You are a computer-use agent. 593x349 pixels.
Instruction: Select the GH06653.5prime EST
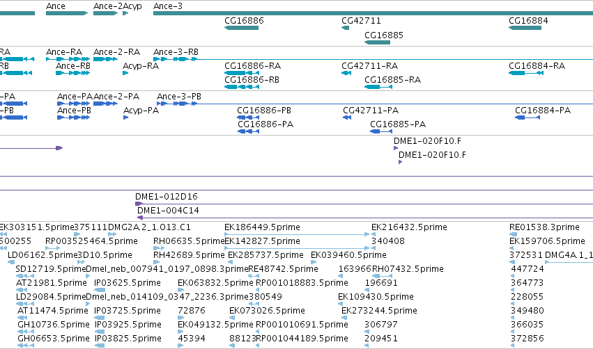(x=26, y=346)
